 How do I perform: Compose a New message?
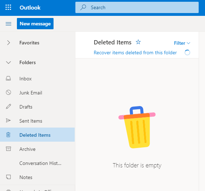(x=35, y=24)
